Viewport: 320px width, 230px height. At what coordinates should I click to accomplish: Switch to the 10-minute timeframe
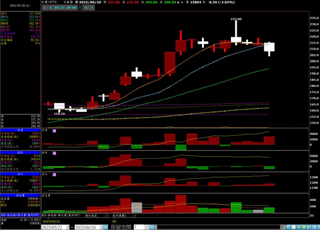pyautogui.click(x=56, y=8)
